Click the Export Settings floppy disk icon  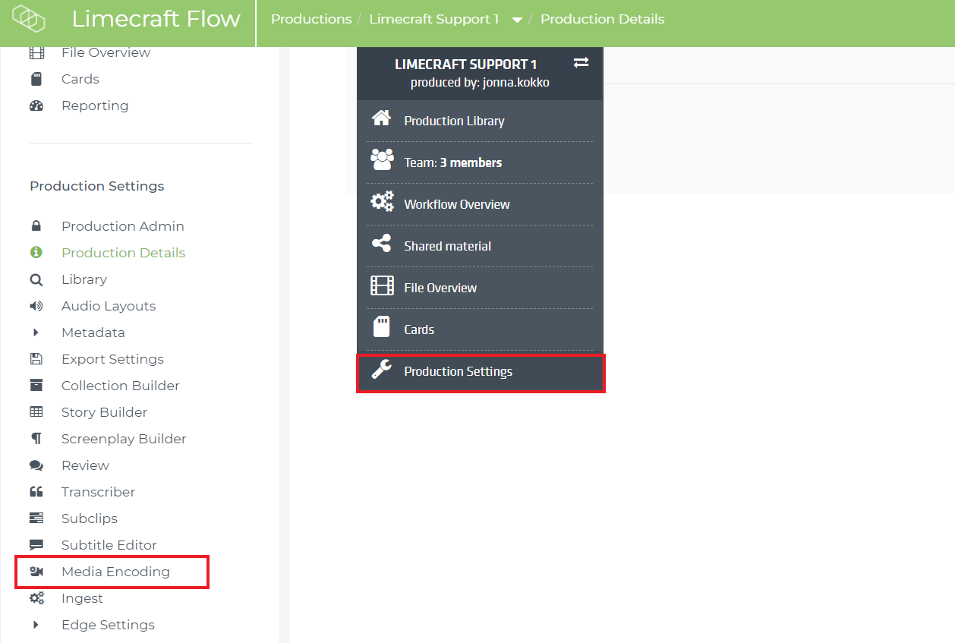[36, 359]
